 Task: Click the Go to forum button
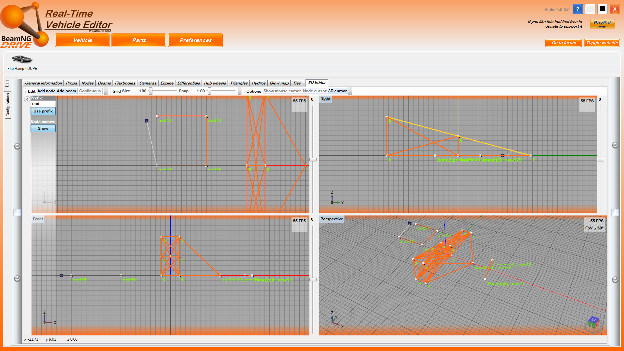coord(563,43)
